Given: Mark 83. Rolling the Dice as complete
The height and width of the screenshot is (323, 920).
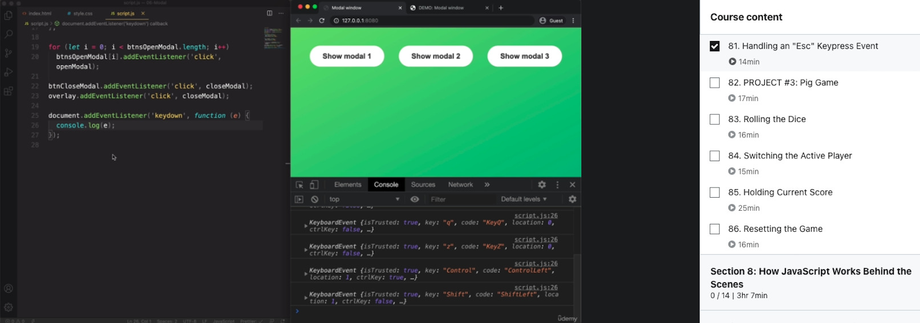Looking at the screenshot, I should click(715, 119).
